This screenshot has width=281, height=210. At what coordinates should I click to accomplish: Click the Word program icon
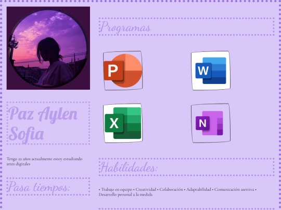pyautogui.click(x=211, y=71)
